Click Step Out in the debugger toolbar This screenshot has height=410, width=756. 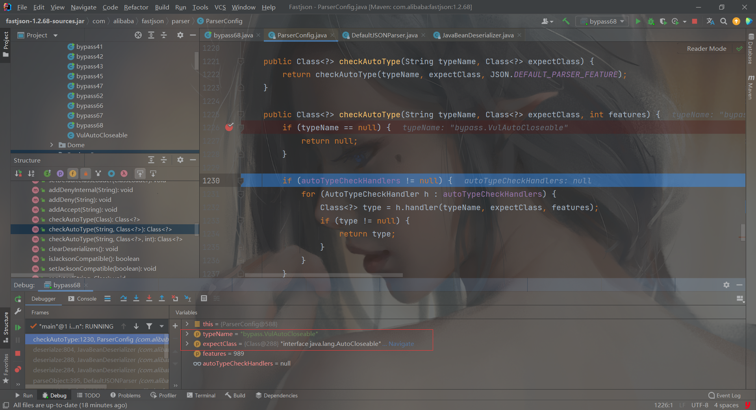(x=161, y=299)
